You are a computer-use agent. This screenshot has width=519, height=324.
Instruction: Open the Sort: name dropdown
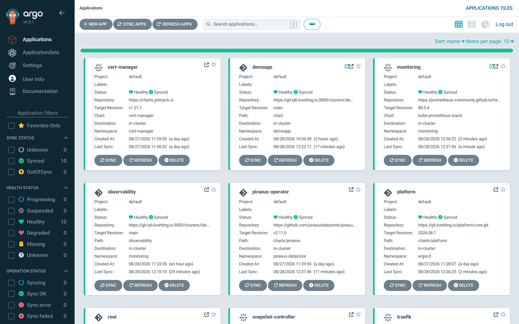(450, 41)
